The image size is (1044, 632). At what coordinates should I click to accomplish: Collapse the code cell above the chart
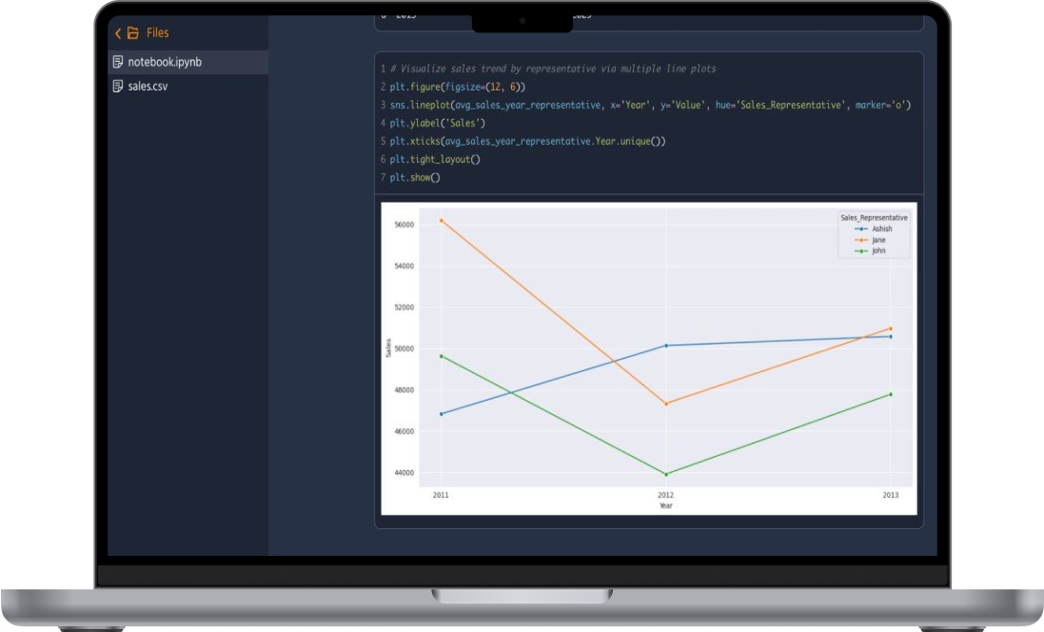647,122
